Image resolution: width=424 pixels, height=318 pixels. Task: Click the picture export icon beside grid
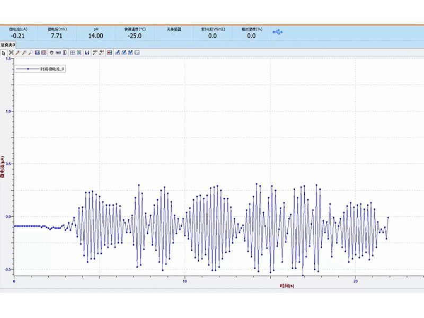tap(79, 52)
